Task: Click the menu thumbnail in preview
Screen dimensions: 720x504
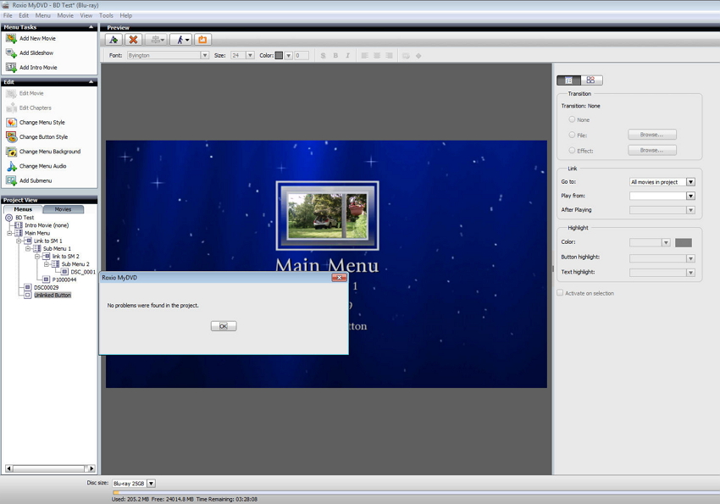Action: (327, 215)
